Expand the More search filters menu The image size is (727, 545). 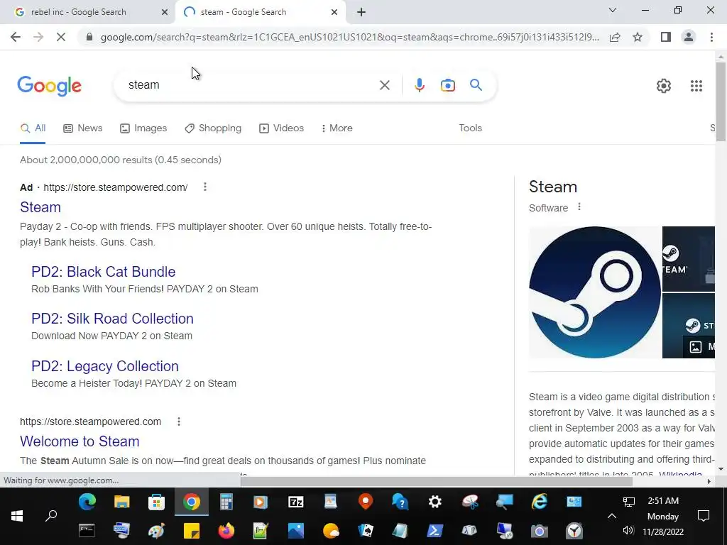click(337, 128)
